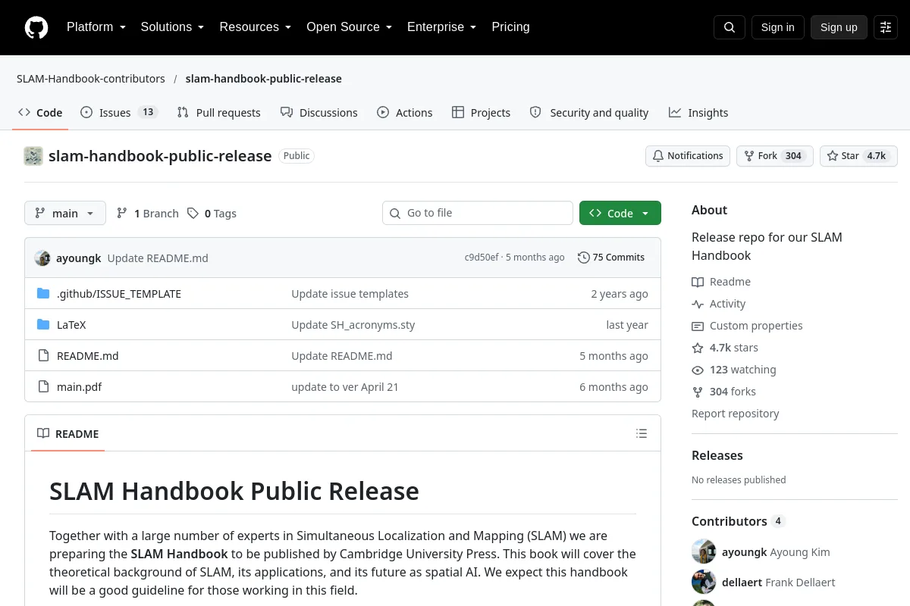Expand the Solutions menu
The height and width of the screenshot is (606, 910).
(172, 27)
